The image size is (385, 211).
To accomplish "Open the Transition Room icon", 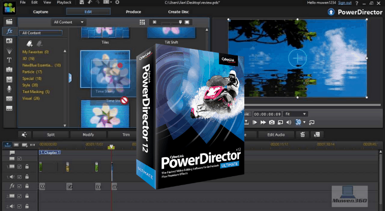I will pyautogui.click(x=9, y=70).
